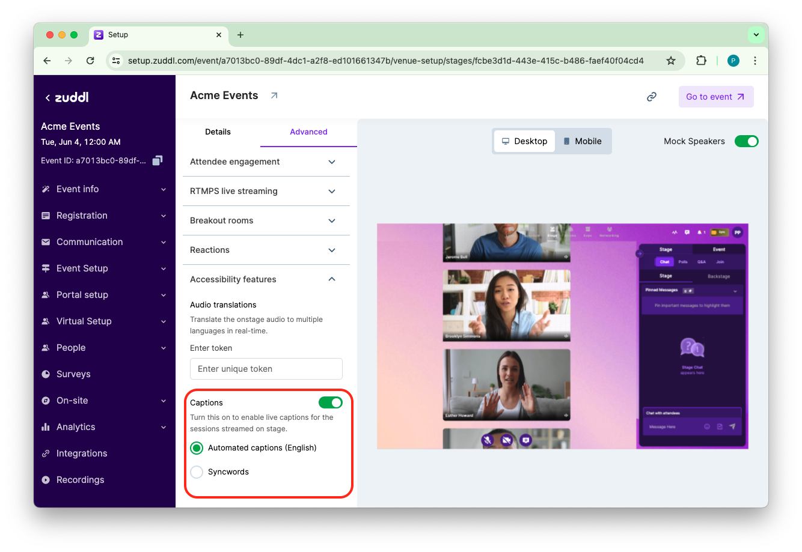Copy the Event ID with the copy icon
The height and width of the screenshot is (552, 802).
pyautogui.click(x=158, y=160)
